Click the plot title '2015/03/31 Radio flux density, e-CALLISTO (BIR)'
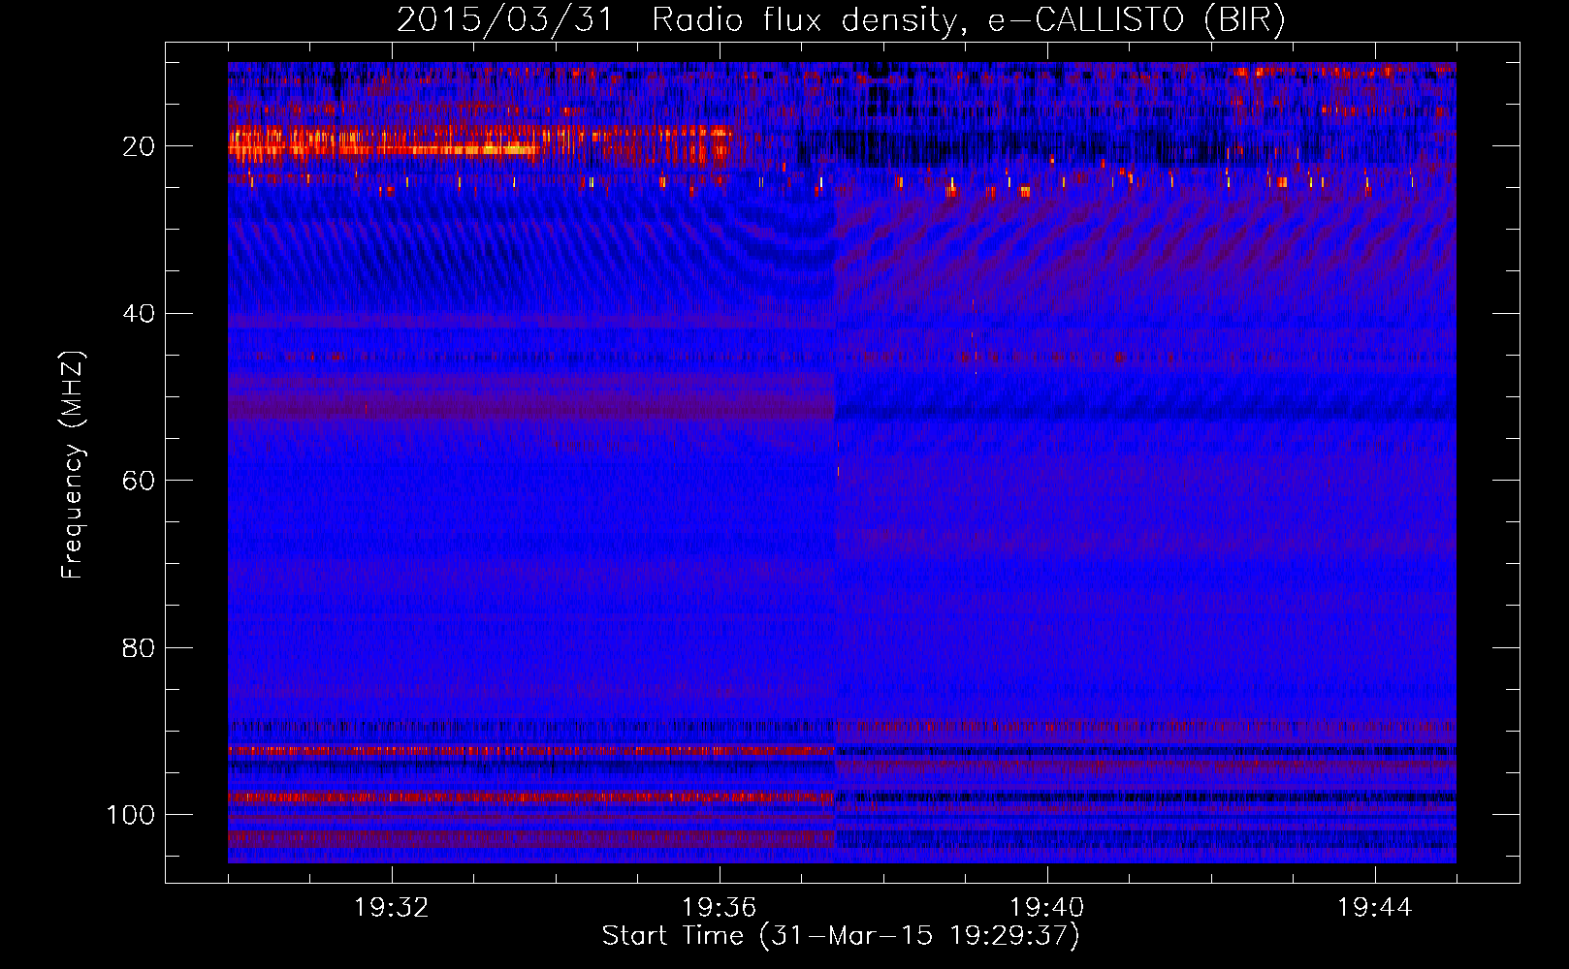 841,20
